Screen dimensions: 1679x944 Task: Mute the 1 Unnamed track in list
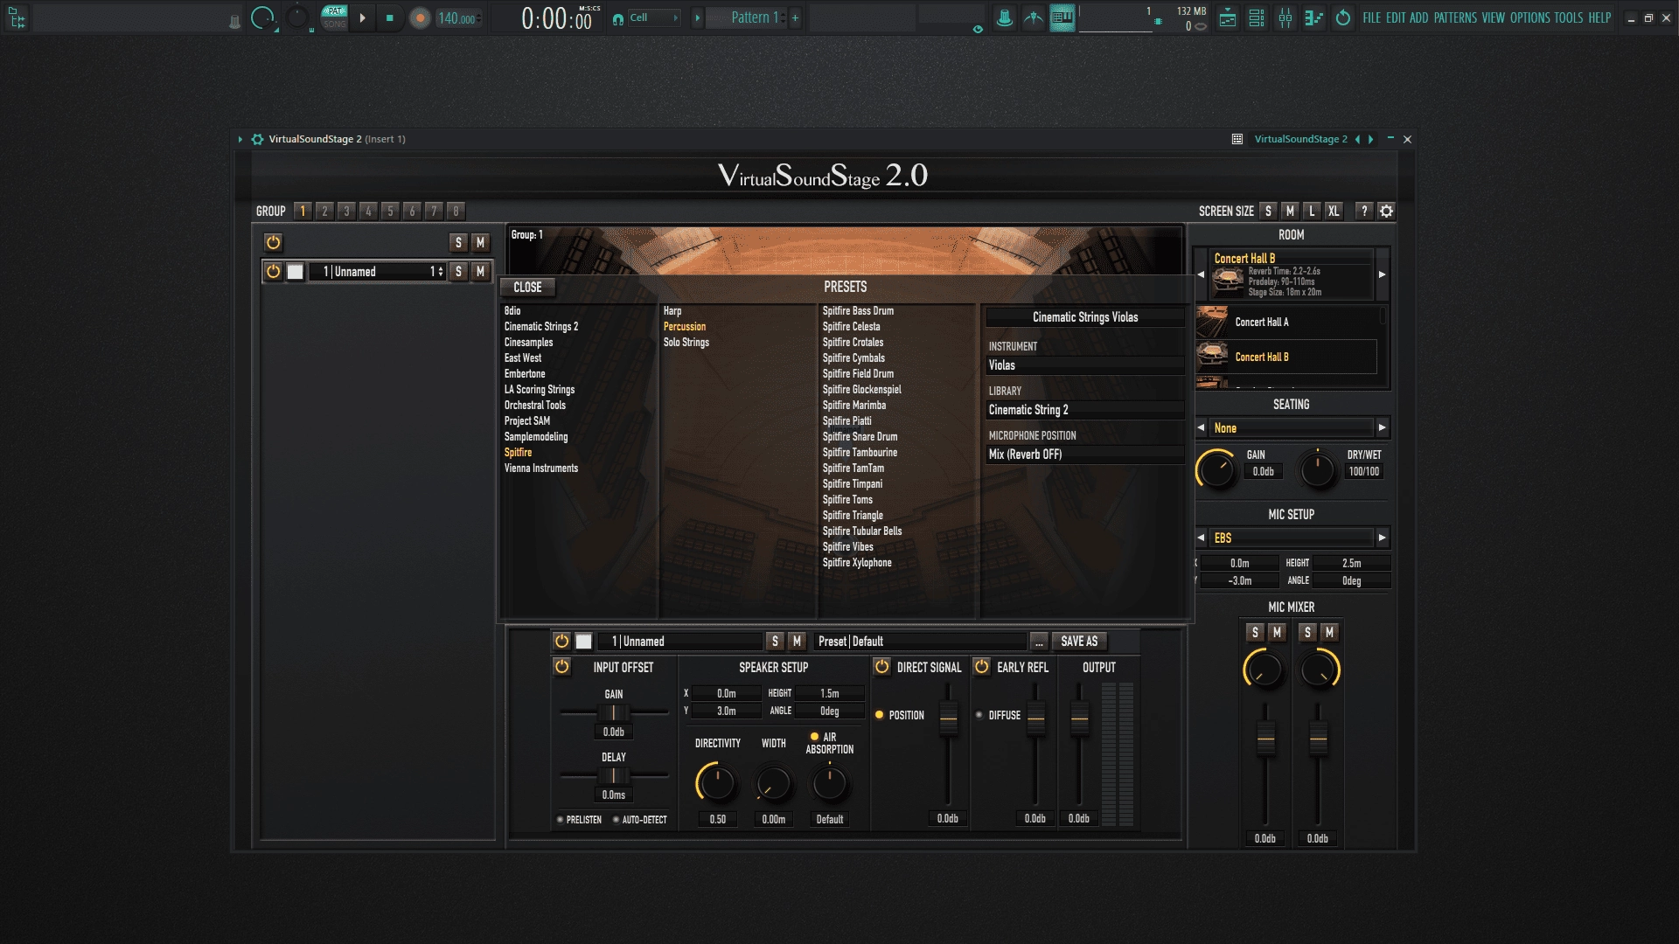point(480,272)
